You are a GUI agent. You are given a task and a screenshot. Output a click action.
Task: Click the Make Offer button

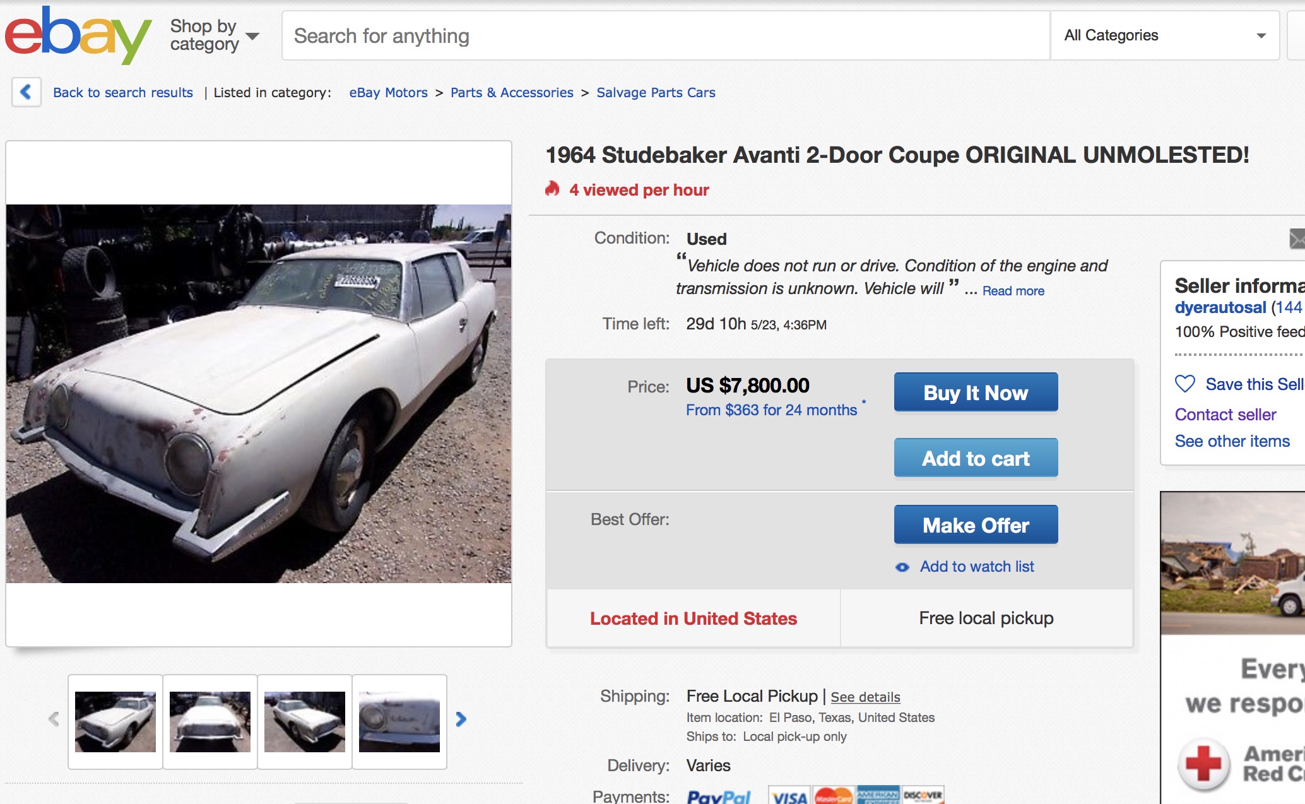pyautogui.click(x=976, y=524)
